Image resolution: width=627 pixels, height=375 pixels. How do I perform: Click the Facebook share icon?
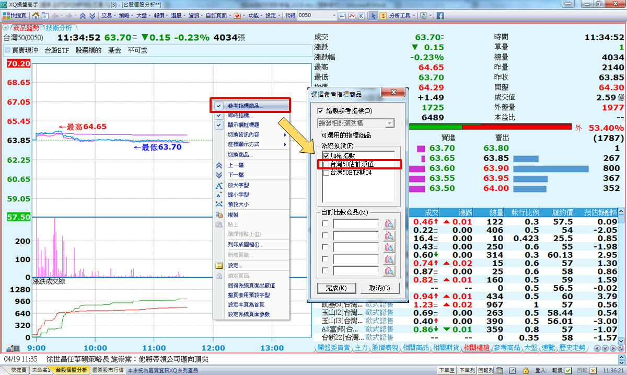coord(440,16)
